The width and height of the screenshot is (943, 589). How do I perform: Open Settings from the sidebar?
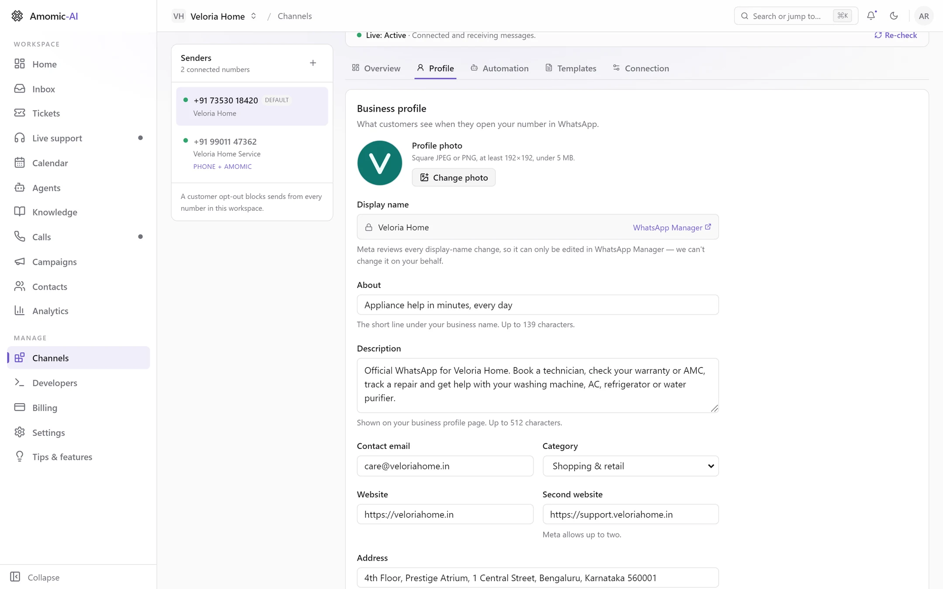[x=78, y=432]
